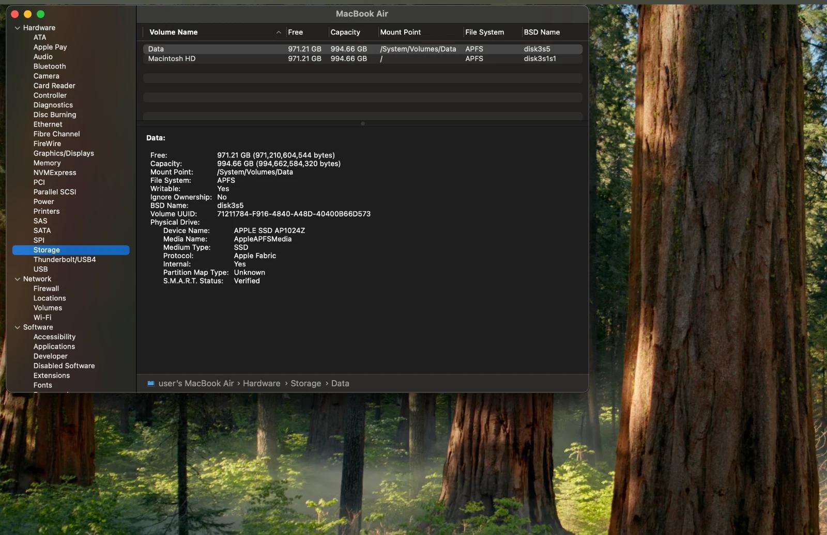Select Wi-Fi under Network
This screenshot has height=535, width=827.
42,318
